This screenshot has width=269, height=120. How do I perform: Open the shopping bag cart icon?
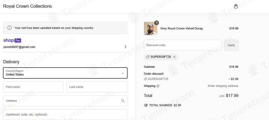[x=236, y=6]
